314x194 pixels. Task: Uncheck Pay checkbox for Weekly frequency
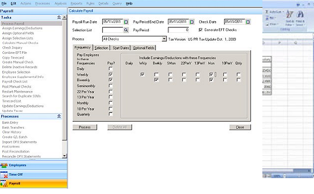[x=111, y=74]
